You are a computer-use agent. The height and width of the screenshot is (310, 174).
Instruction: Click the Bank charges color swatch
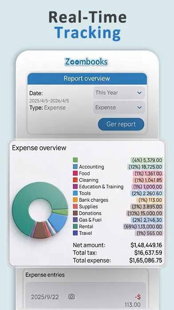coord(75,200)
